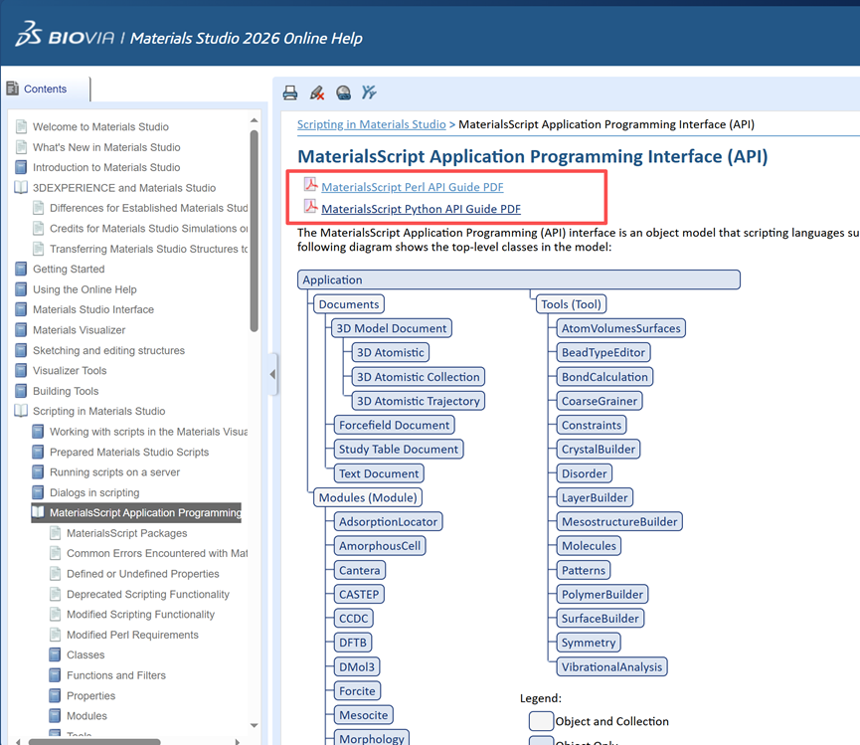Open the PolymerBuilder tool node

602,594
